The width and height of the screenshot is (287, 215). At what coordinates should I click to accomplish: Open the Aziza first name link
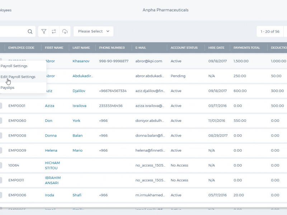click(x=50, y=106)
